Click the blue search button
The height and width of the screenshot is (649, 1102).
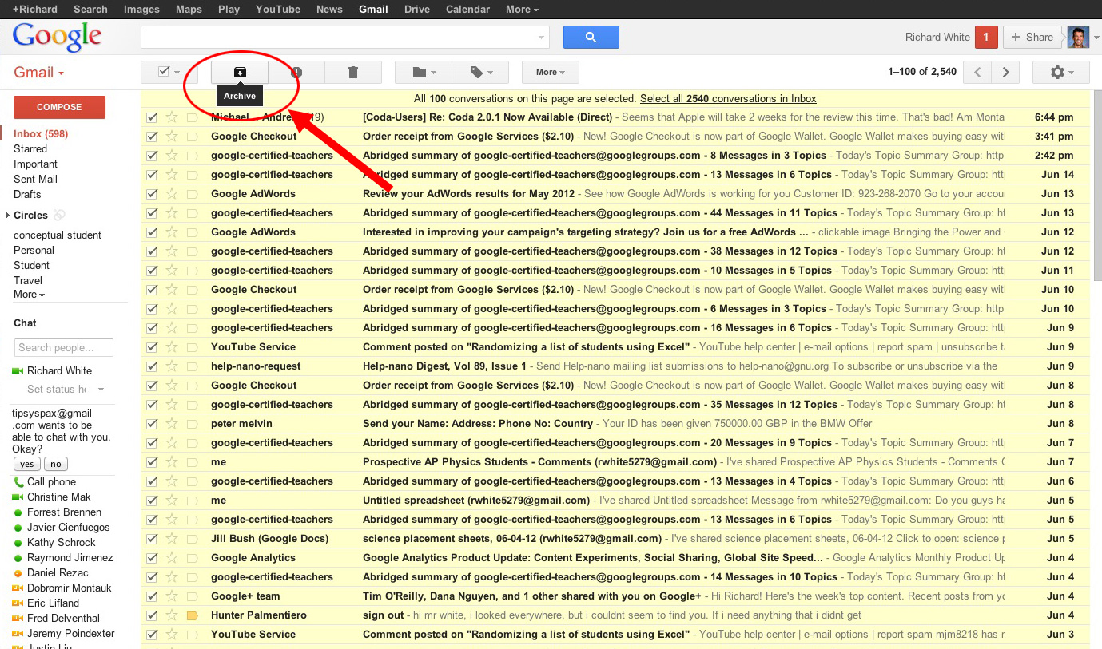point(591,37)
